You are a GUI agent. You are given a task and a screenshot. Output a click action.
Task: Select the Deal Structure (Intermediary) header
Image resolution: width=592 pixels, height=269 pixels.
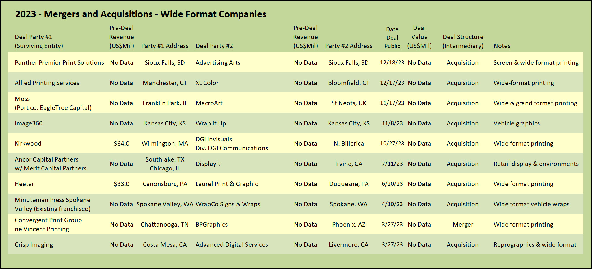coord(463,41)
